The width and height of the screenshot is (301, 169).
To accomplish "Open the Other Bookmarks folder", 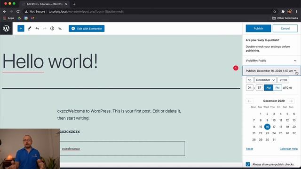I will (x=285, y=18).
